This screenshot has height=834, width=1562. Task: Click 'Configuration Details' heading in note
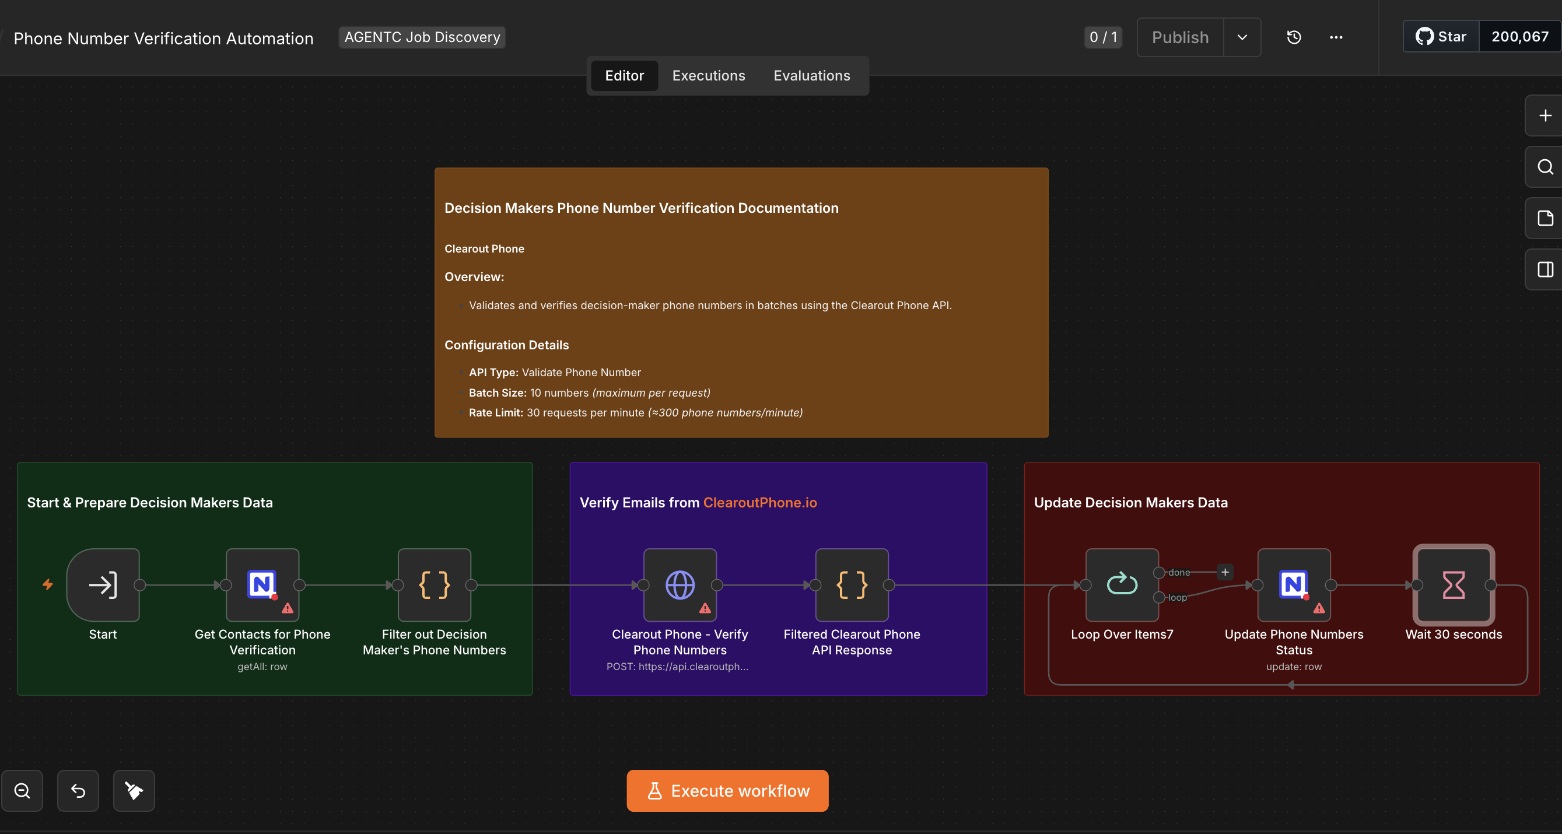pos(506,345)
